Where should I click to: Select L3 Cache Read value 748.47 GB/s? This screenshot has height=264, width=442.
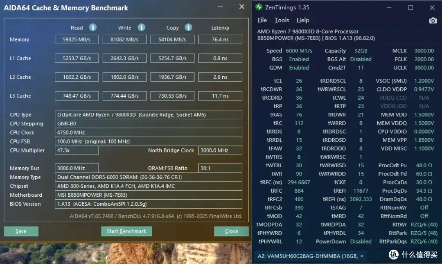[77, 96]
